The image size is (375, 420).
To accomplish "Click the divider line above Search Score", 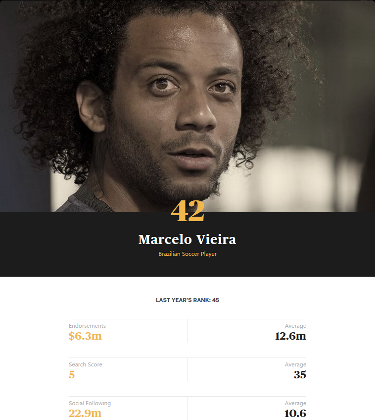I will point(187,358).
